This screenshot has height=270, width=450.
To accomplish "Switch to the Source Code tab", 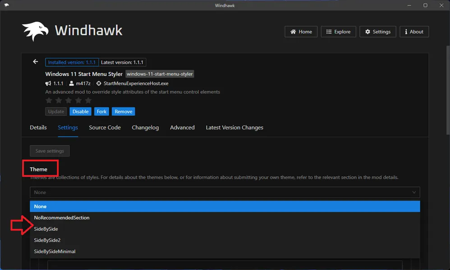I will click(105, 128).
